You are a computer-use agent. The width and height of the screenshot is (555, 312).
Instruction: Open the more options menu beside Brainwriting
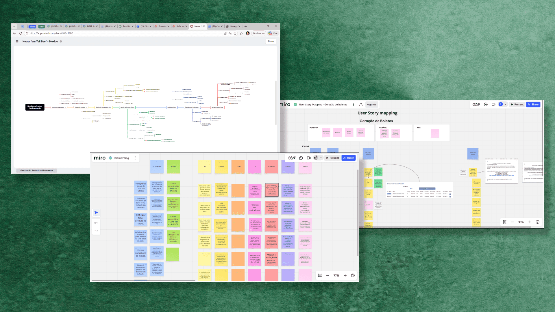tap(135, 158)
